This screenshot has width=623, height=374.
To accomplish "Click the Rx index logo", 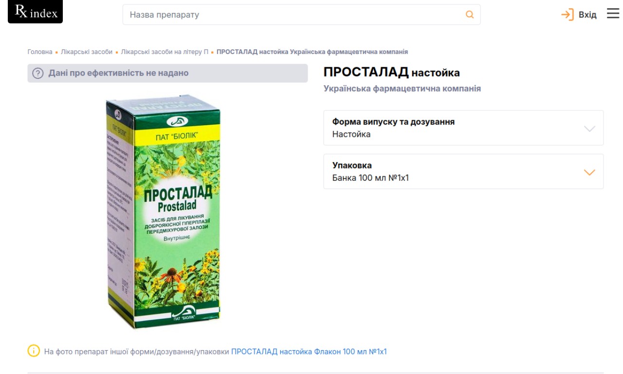I will coord(35,12).
